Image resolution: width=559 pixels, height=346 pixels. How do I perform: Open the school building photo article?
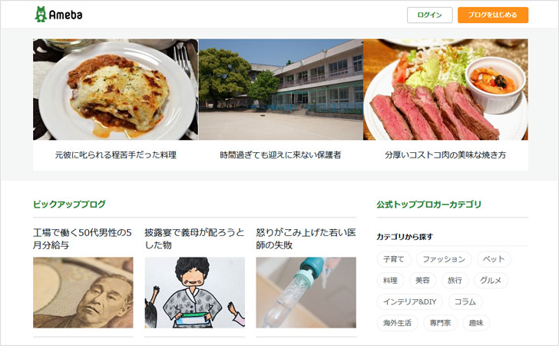point(280,89)
